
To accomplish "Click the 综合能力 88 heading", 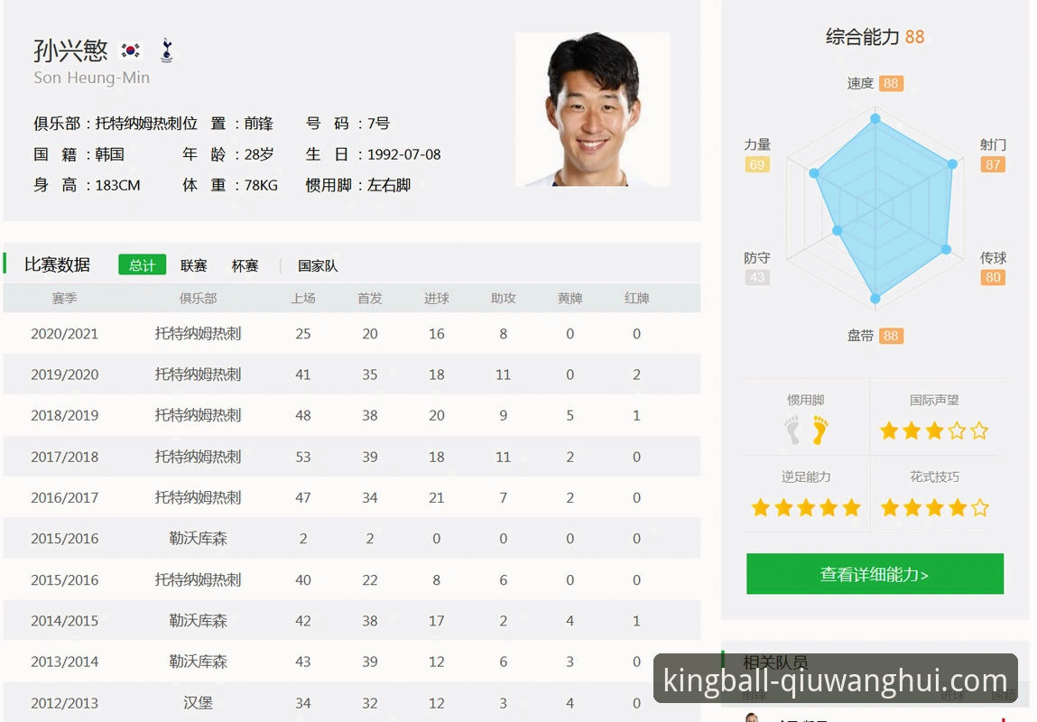I will pos(875,36).
